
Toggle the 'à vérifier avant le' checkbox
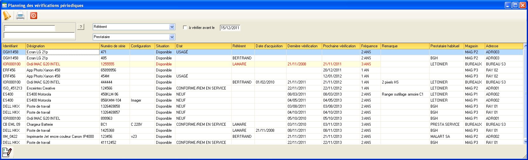tap(185, 28)
